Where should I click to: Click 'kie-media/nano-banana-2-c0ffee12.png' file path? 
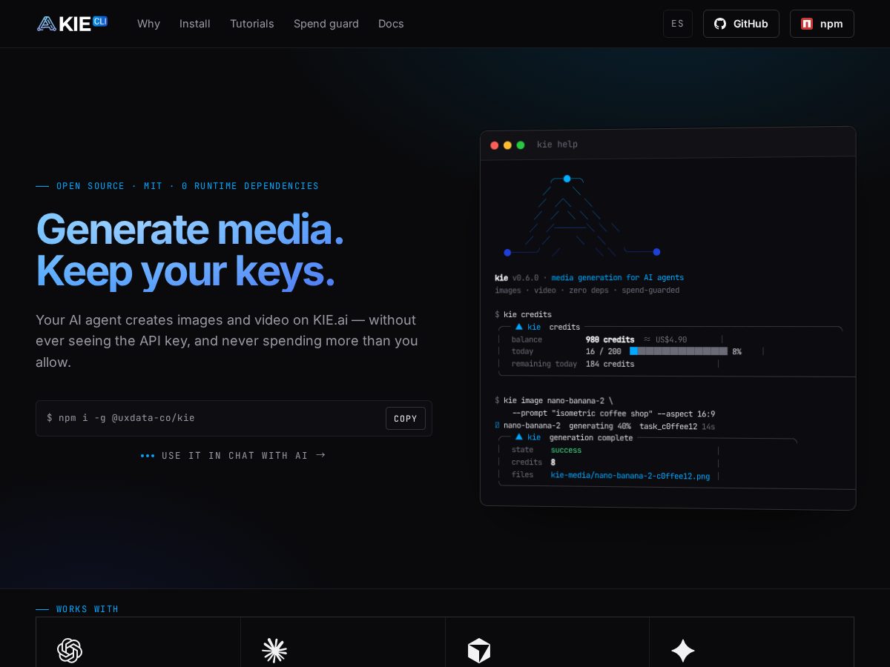(x=630, y=476)
